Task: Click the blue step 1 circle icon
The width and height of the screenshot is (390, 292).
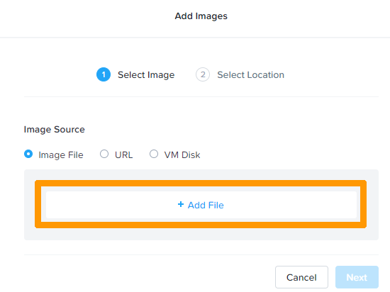Action: 104,74
